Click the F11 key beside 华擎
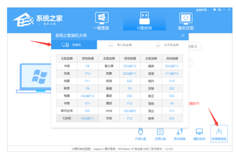 click(88, 103)
